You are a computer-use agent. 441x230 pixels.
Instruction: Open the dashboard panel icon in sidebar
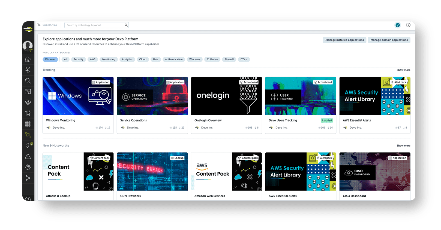click(28, 92)
